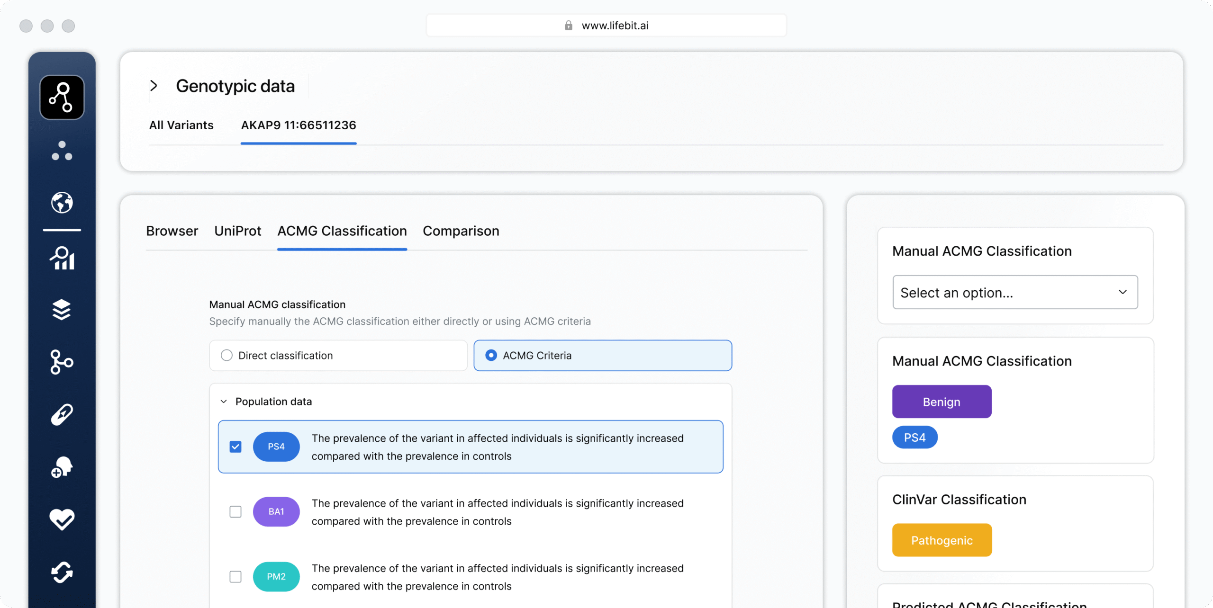
Task: Open the user analytics chart sidebar icon
Action: coord(62,258)
